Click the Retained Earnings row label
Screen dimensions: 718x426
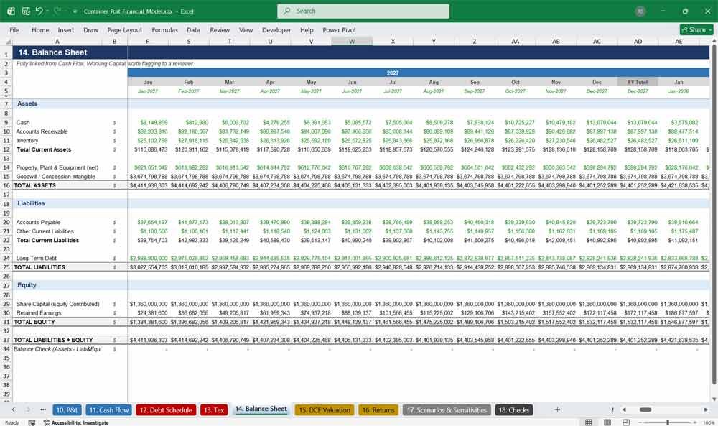coord(39,313)
